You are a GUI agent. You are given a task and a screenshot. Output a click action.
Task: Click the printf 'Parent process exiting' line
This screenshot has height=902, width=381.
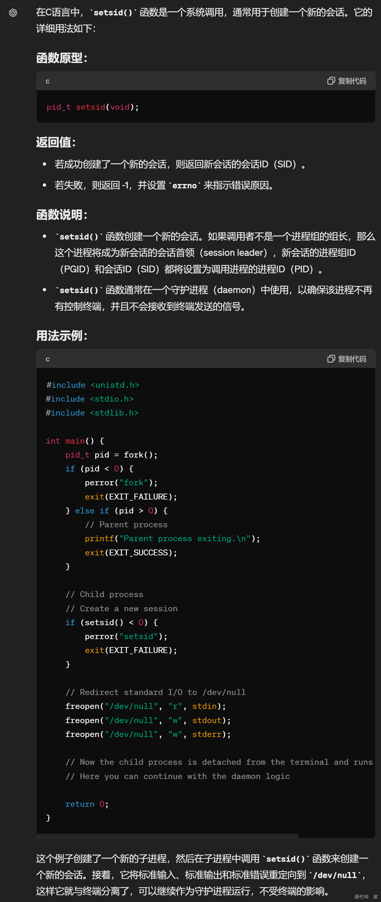tap(172, 539)
